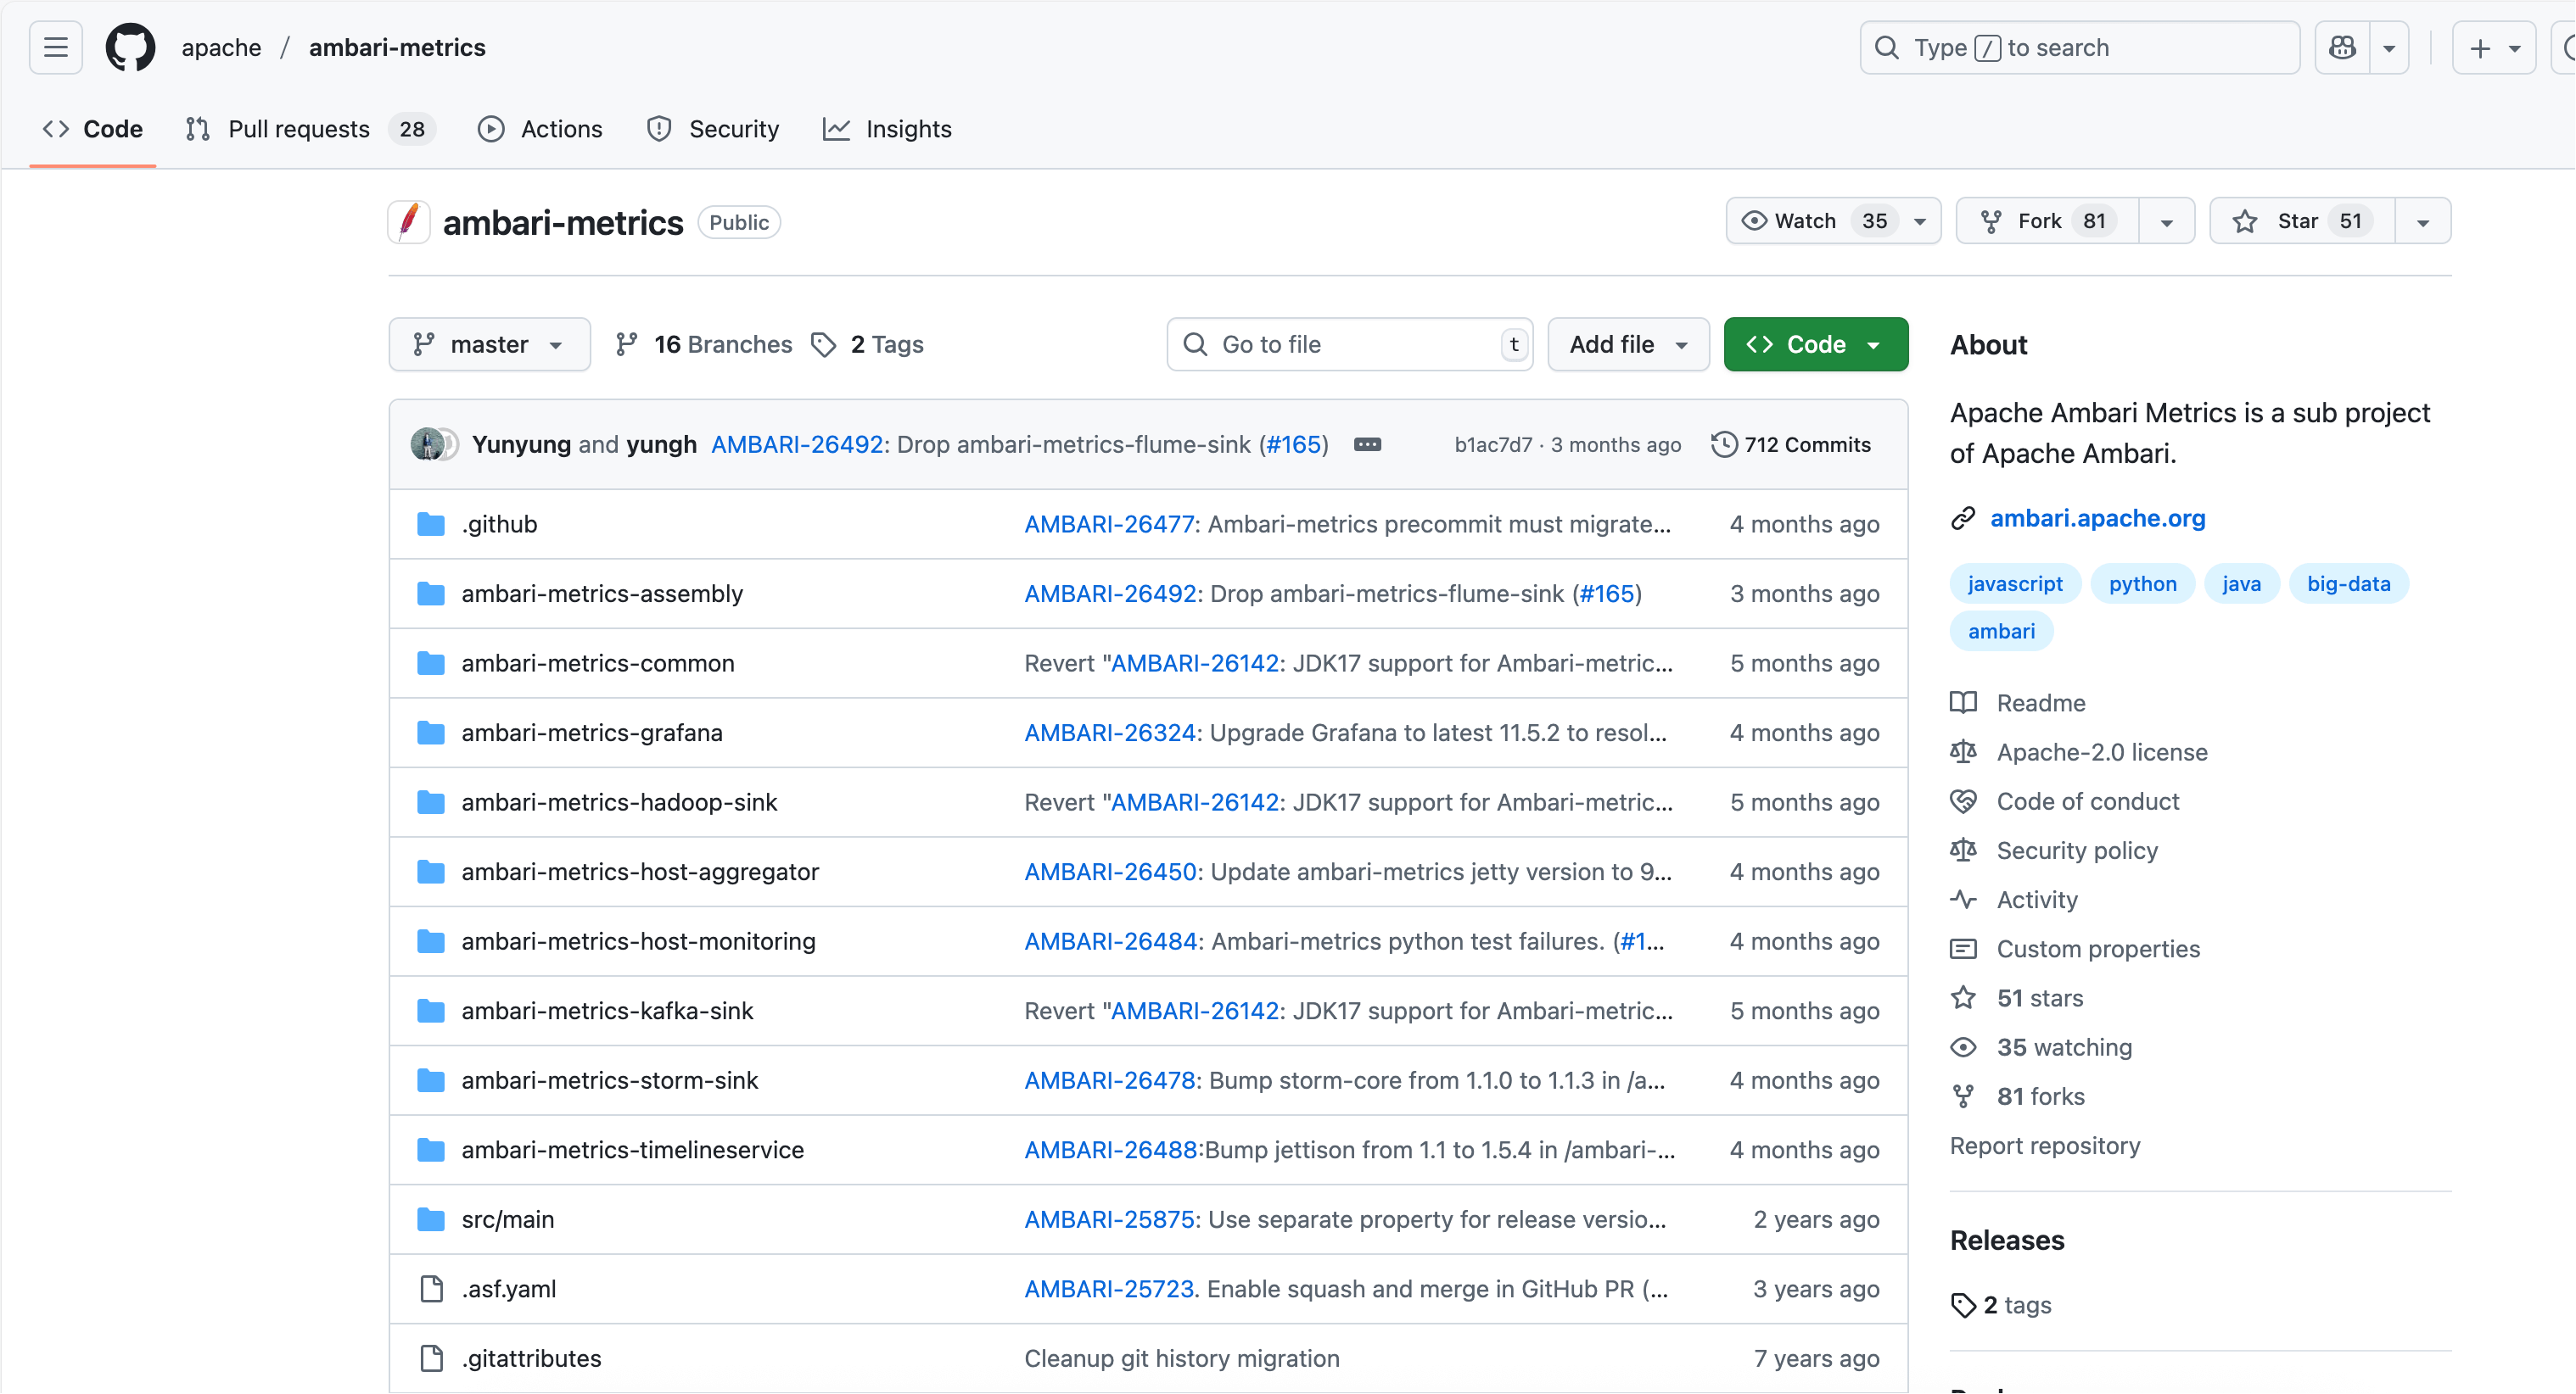Viewport: 2576px width, 1394px height.
Task: Expand commit message ellipsis button
Action: 1367,444
